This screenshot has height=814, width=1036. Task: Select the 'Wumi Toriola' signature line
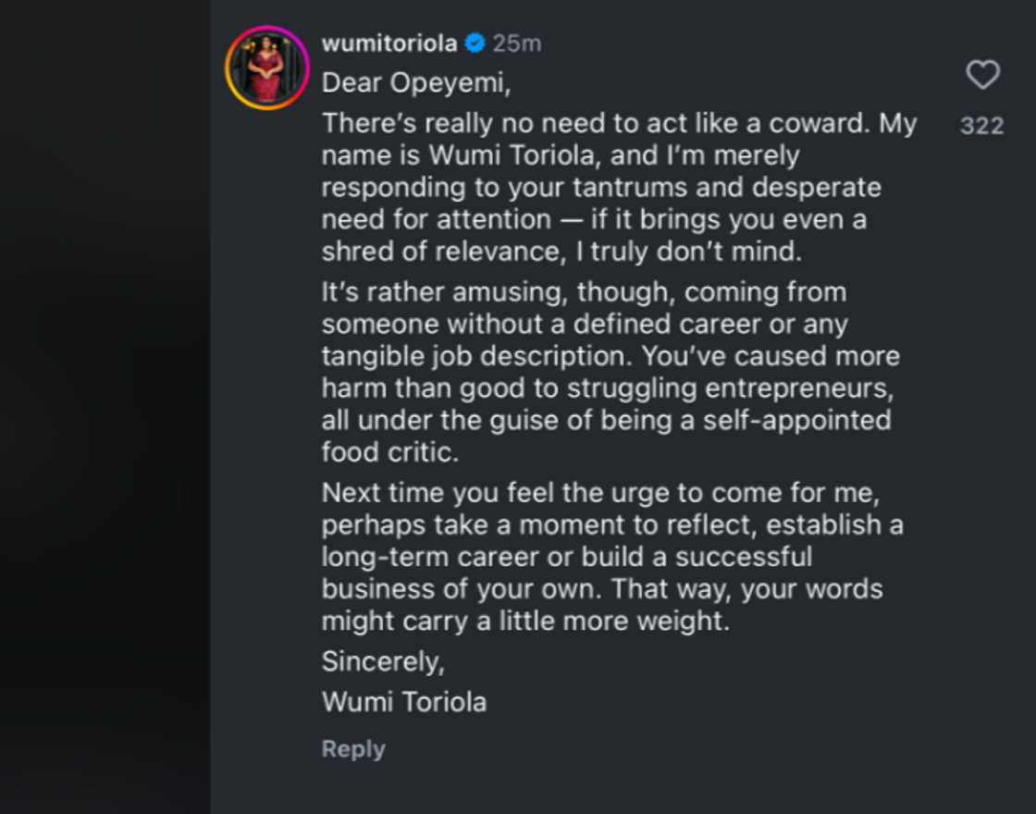(404, 701)
